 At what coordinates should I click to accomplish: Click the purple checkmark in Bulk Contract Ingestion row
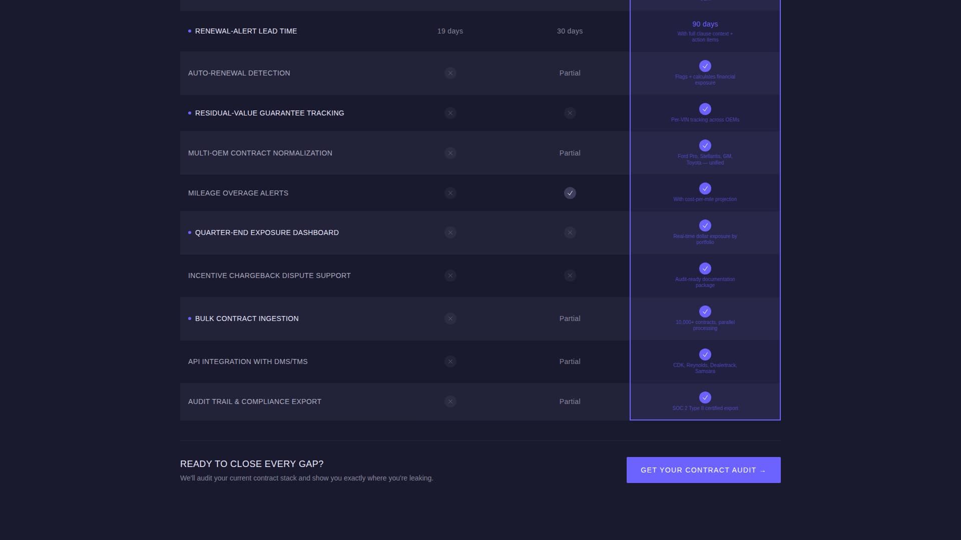(705, 311)
